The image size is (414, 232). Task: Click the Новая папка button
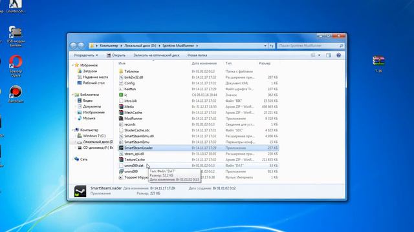click(x=197, y=55)
